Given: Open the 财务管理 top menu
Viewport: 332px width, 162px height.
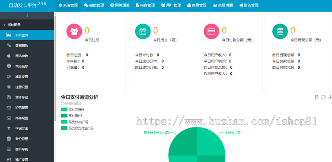Looking at the screenshot, I should [x=249, y=5].
